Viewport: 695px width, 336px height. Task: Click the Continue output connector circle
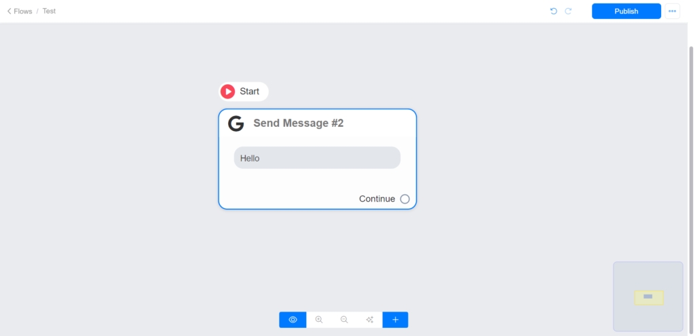tap(405, 199)
